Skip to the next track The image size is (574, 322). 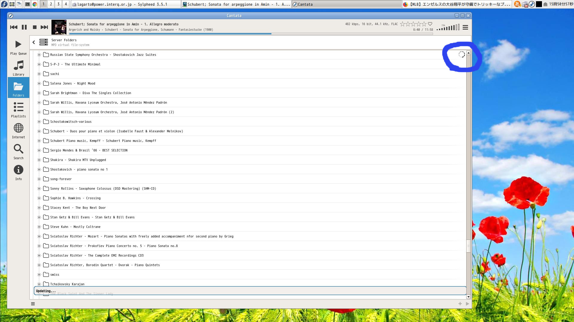[44, 27]
